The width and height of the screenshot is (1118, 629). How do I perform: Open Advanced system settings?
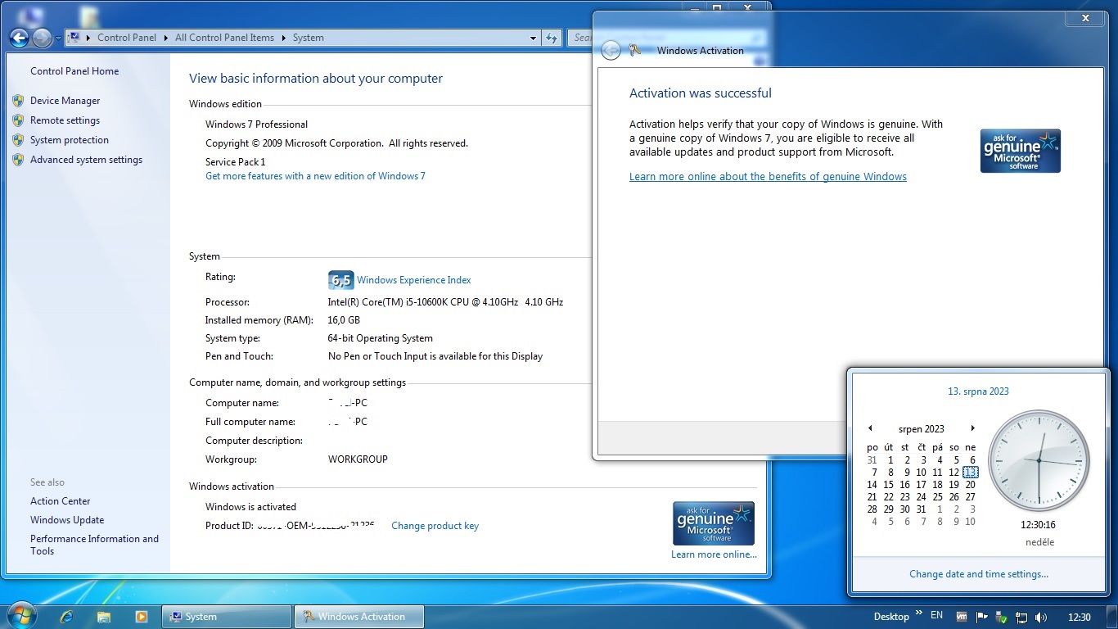click(x=87, y=160)
